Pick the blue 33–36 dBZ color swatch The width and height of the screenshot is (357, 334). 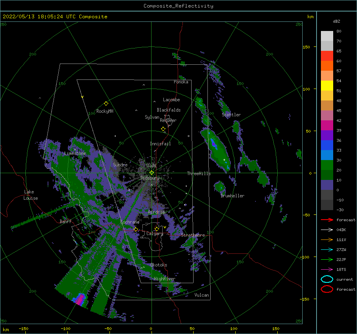pos(327,145)
